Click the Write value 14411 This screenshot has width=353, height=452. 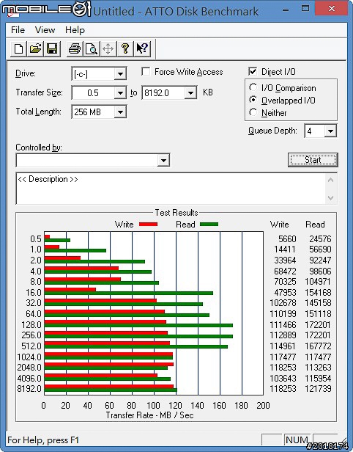(285, 249)
